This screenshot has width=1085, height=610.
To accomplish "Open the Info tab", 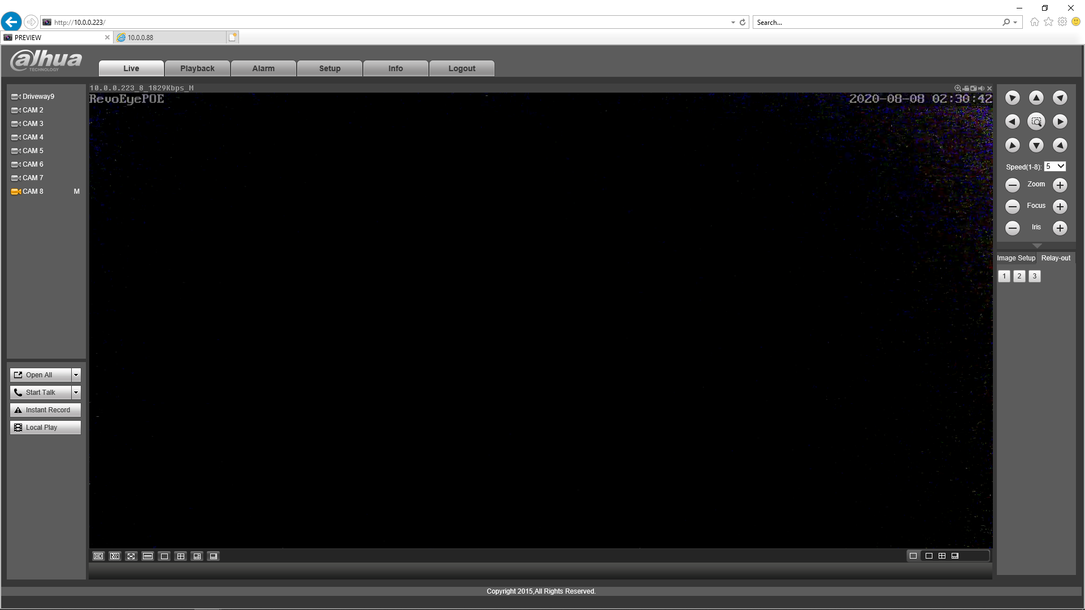I will click(396, 68).
